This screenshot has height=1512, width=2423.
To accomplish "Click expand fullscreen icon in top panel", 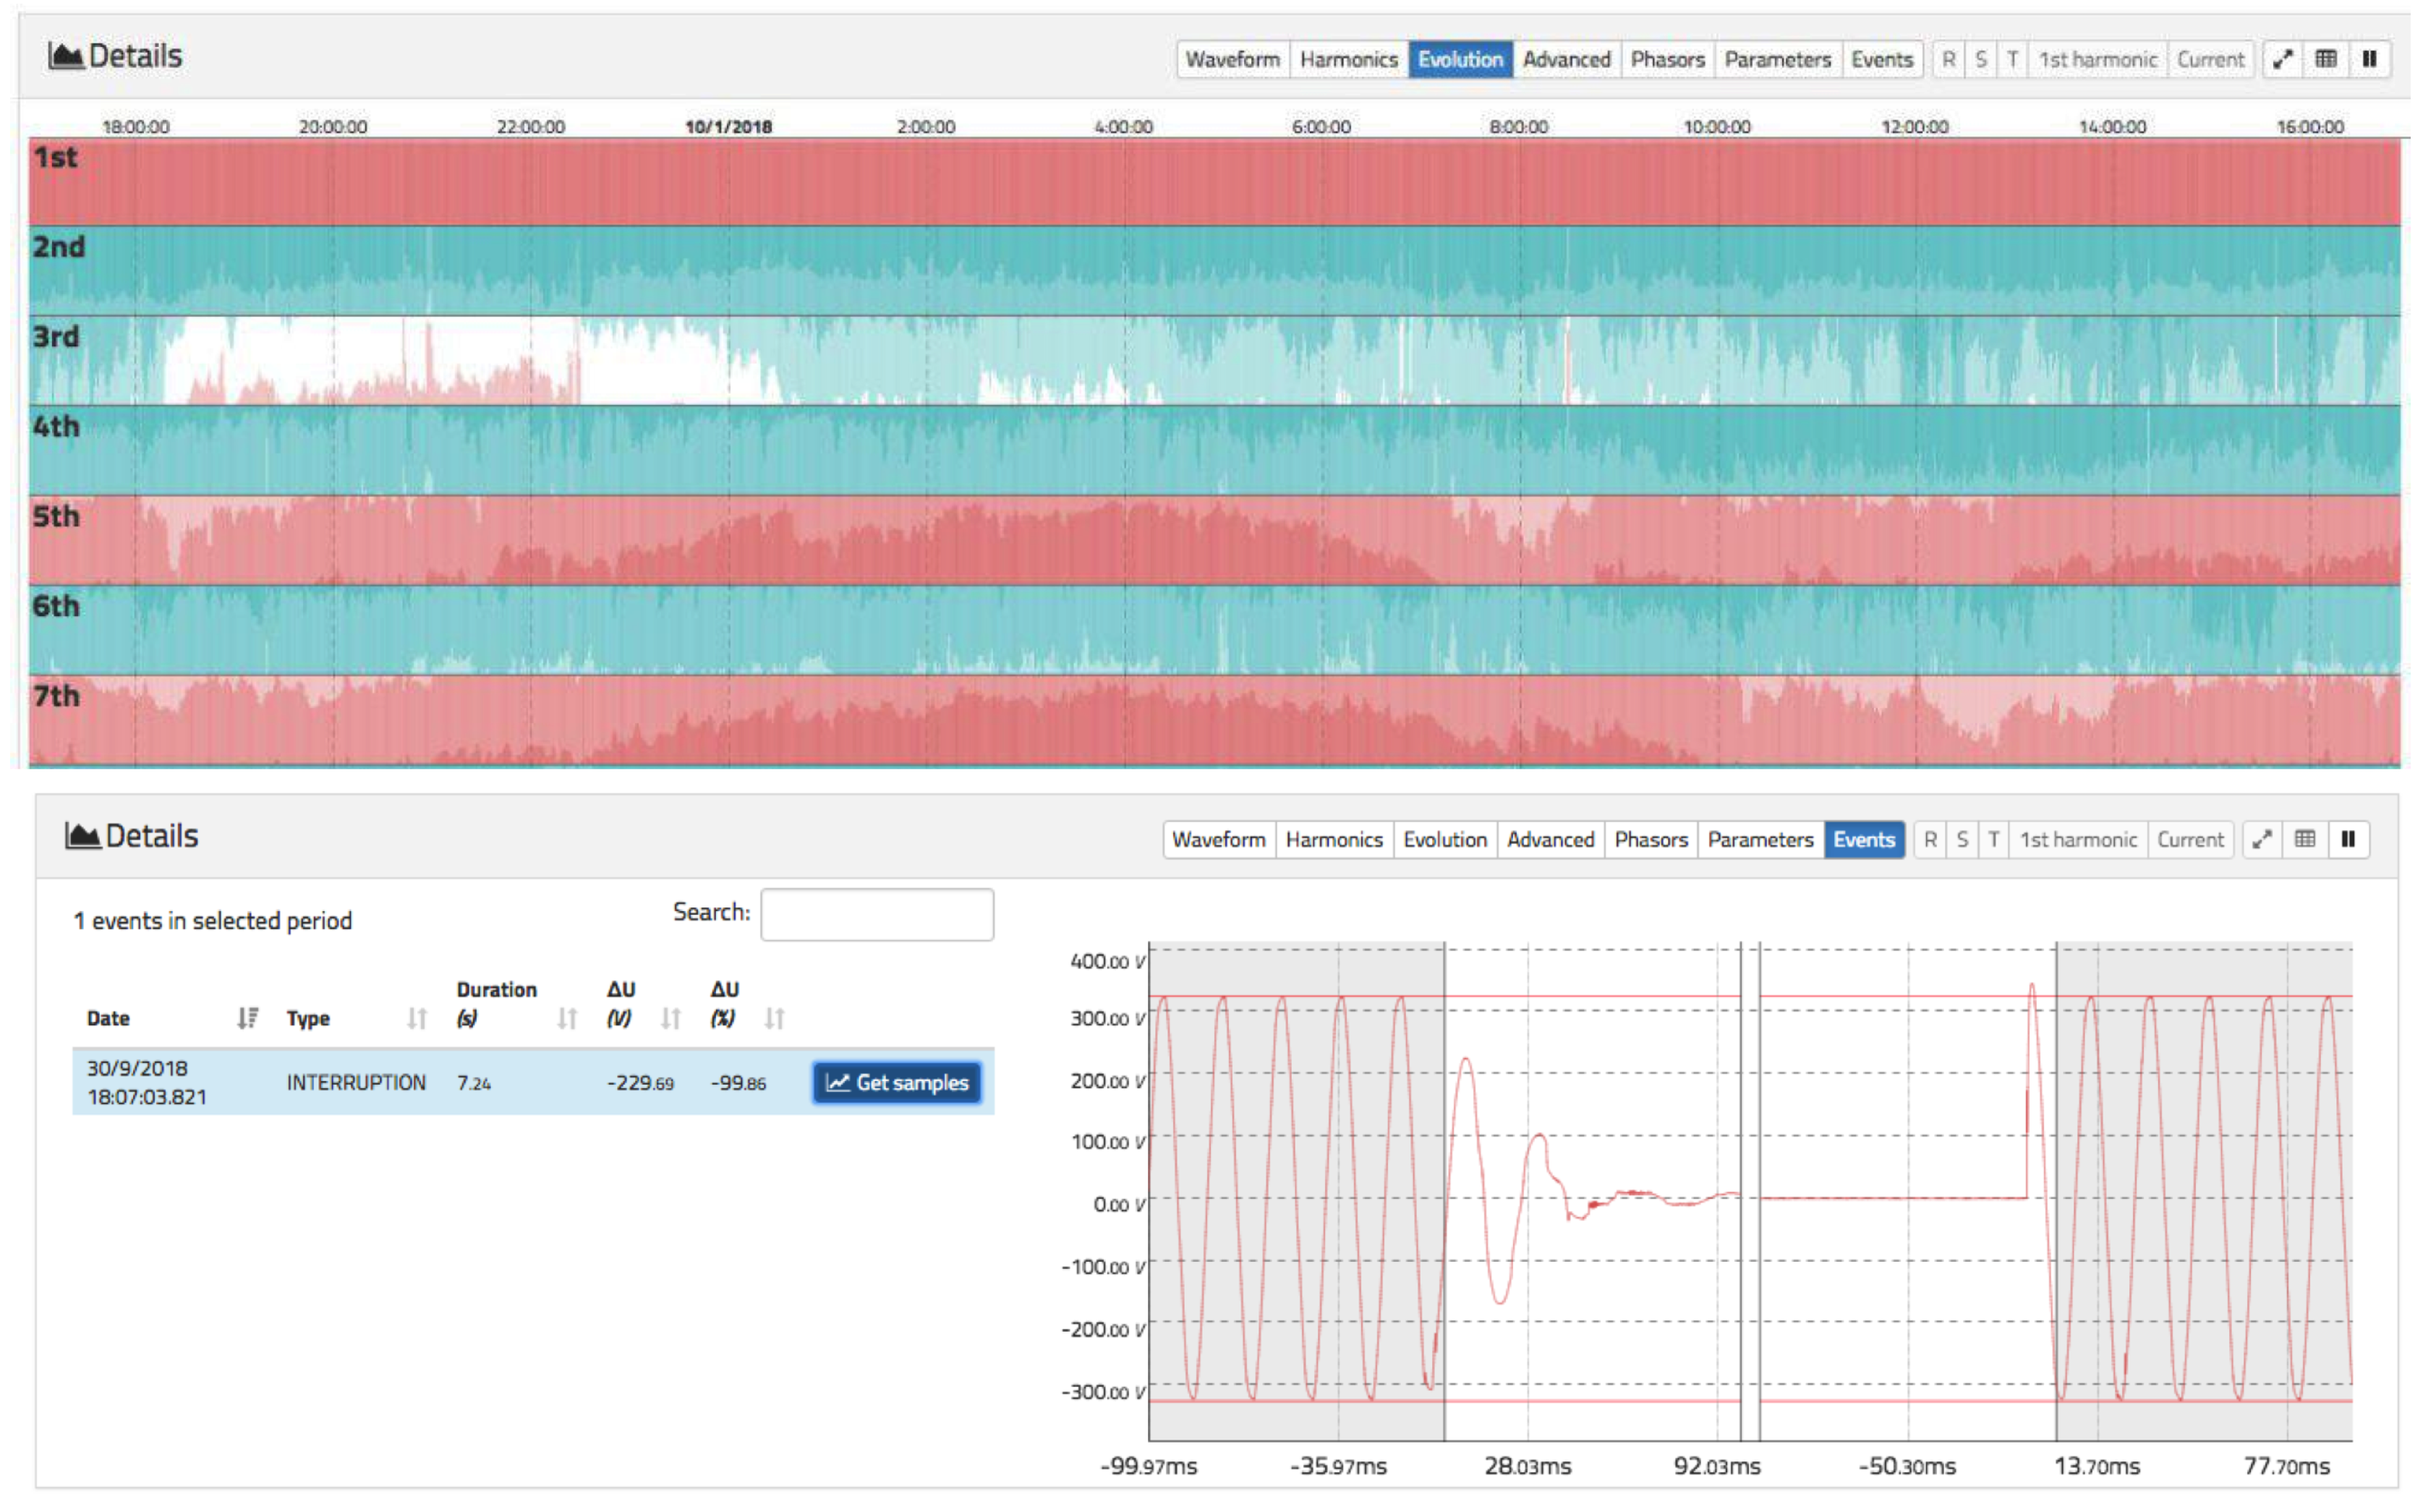I will (2282, 59).
